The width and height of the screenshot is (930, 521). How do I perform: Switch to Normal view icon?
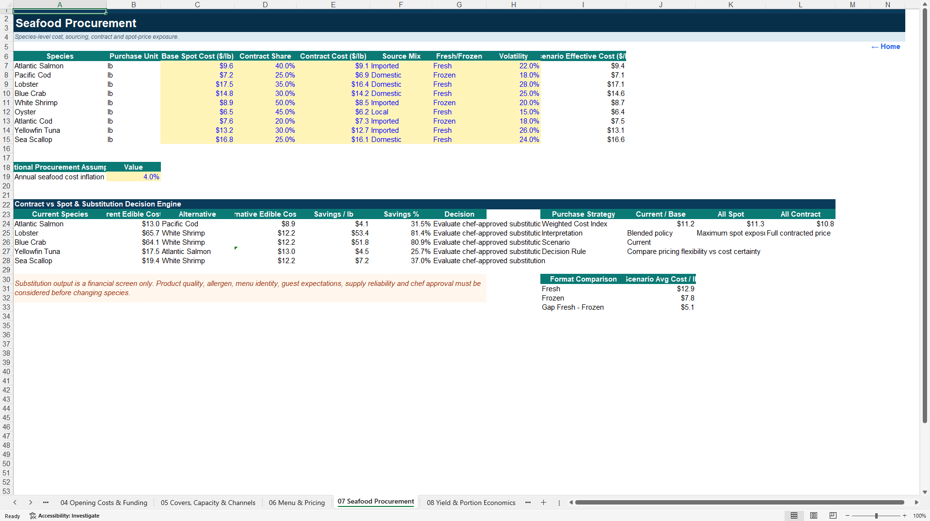click(x=794, y=516)
